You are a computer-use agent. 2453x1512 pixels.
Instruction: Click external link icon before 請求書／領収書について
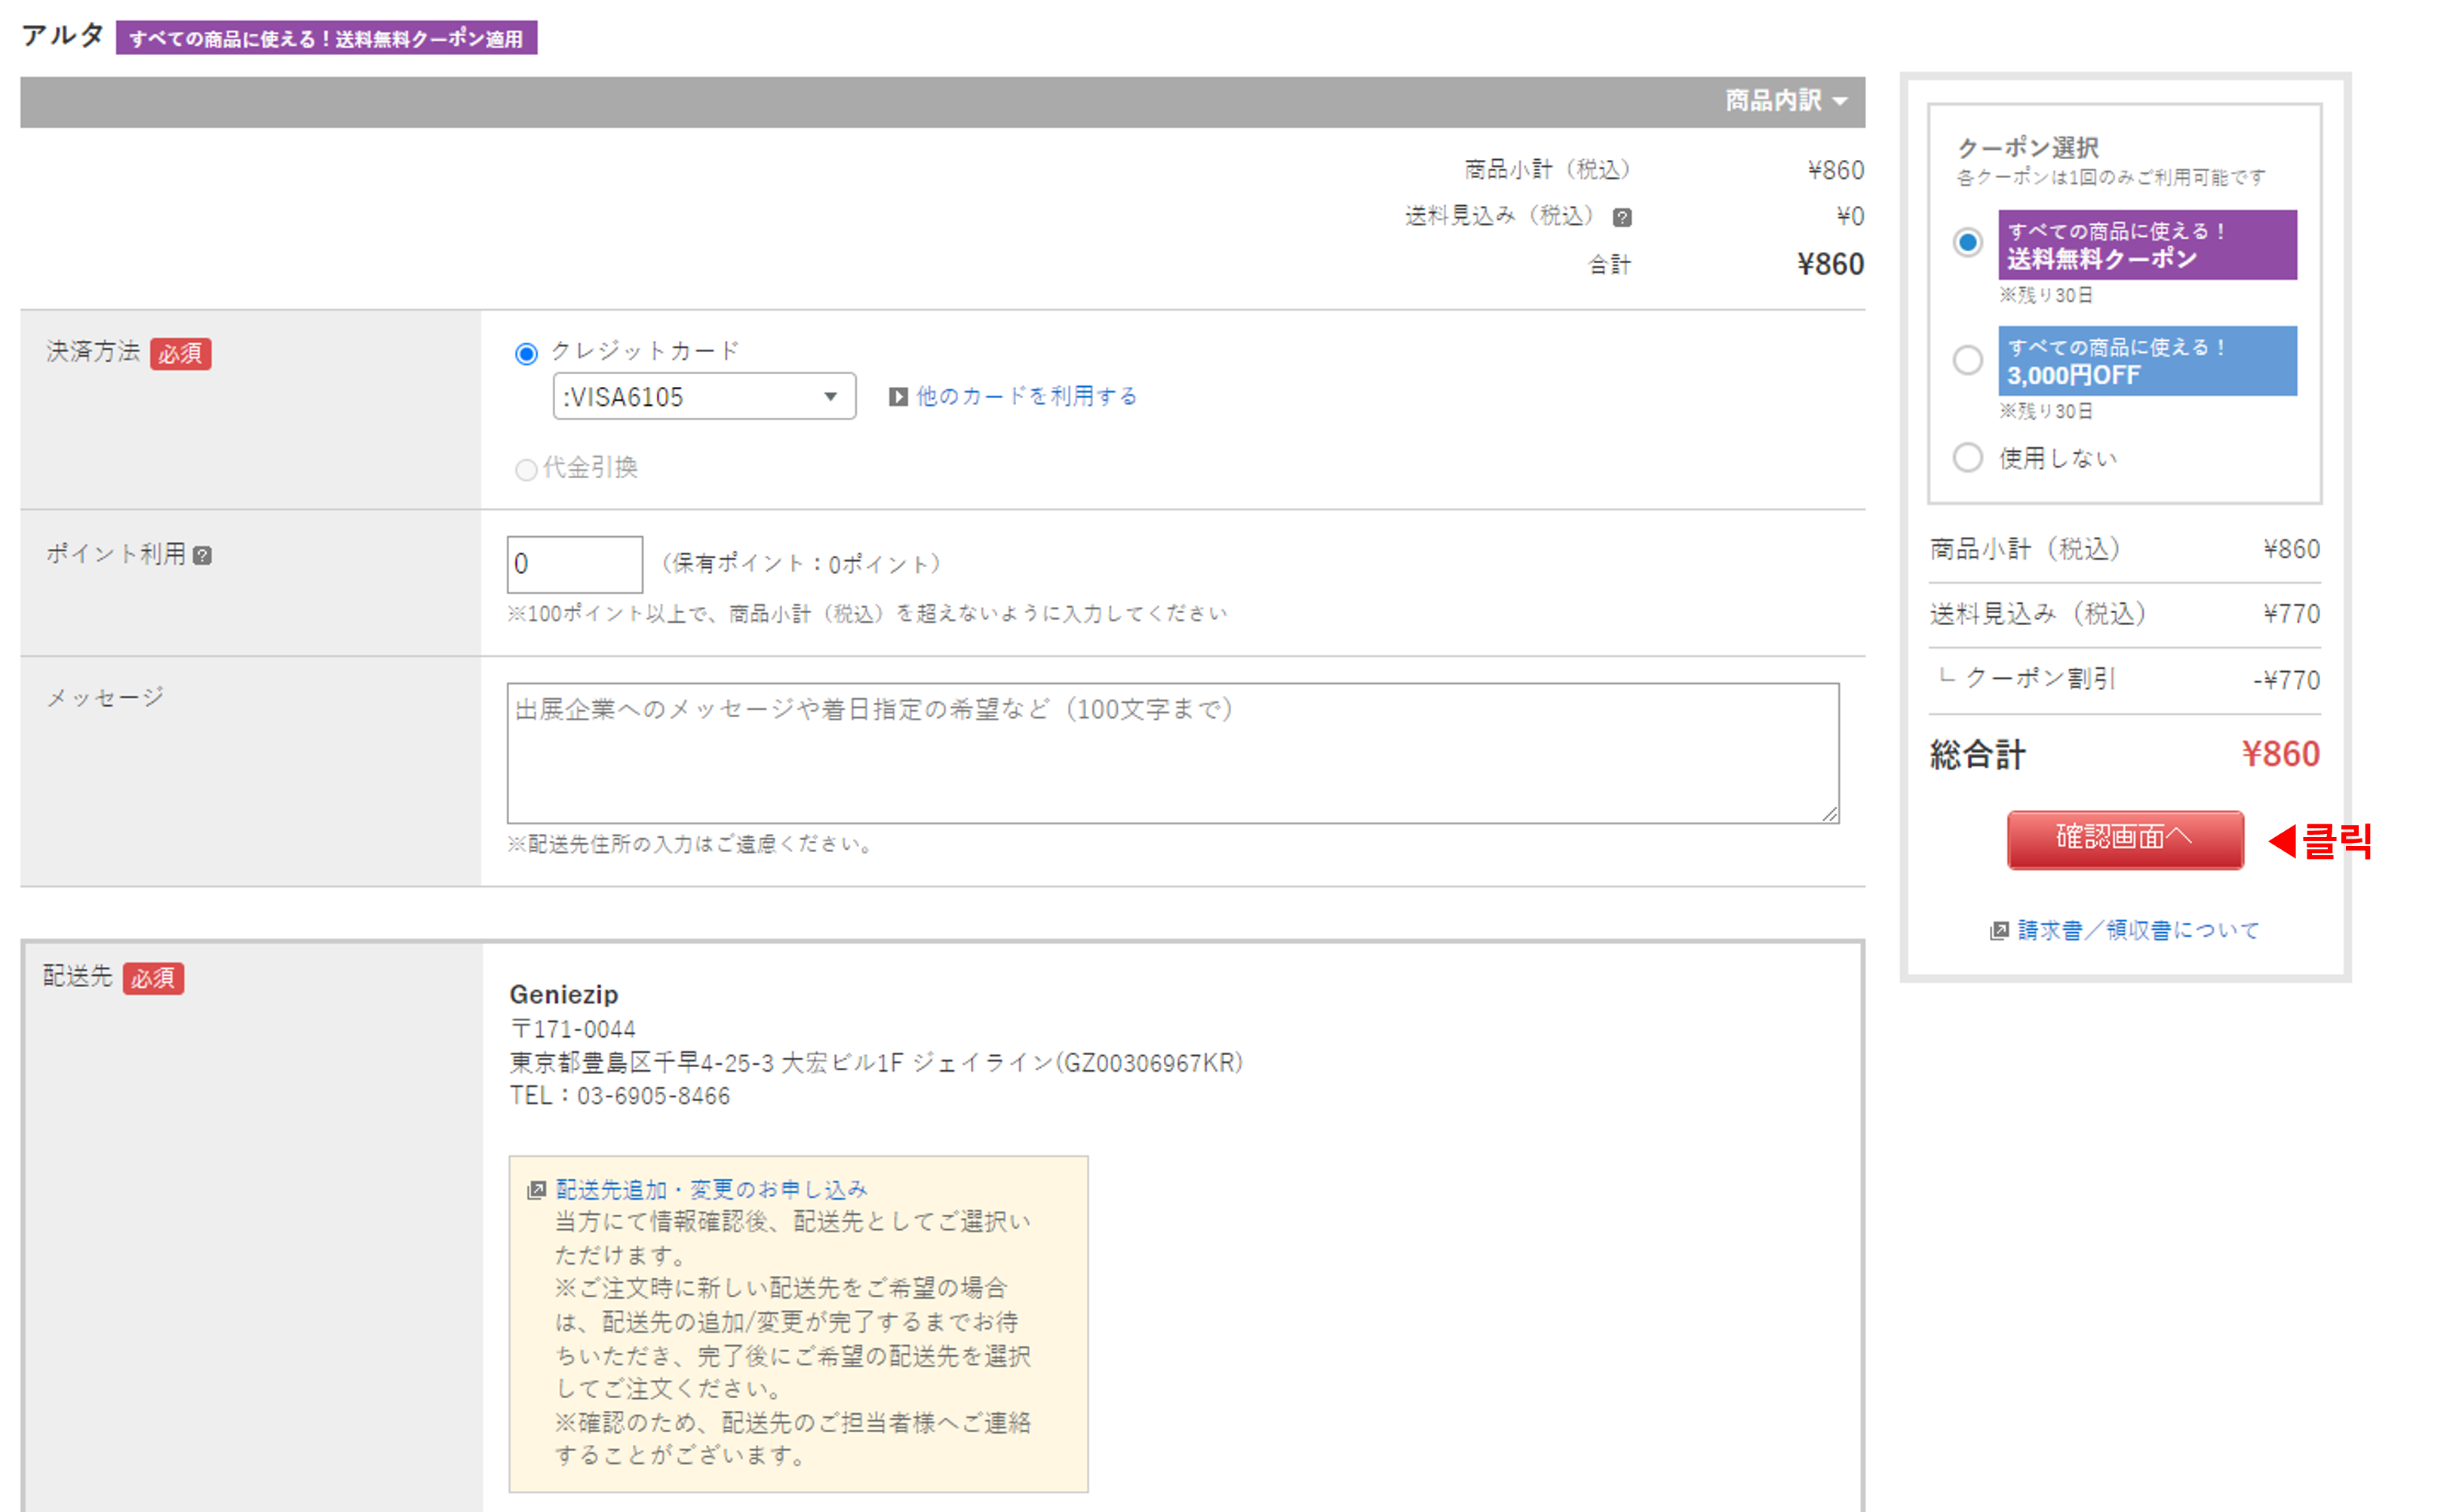point(1998,931)
